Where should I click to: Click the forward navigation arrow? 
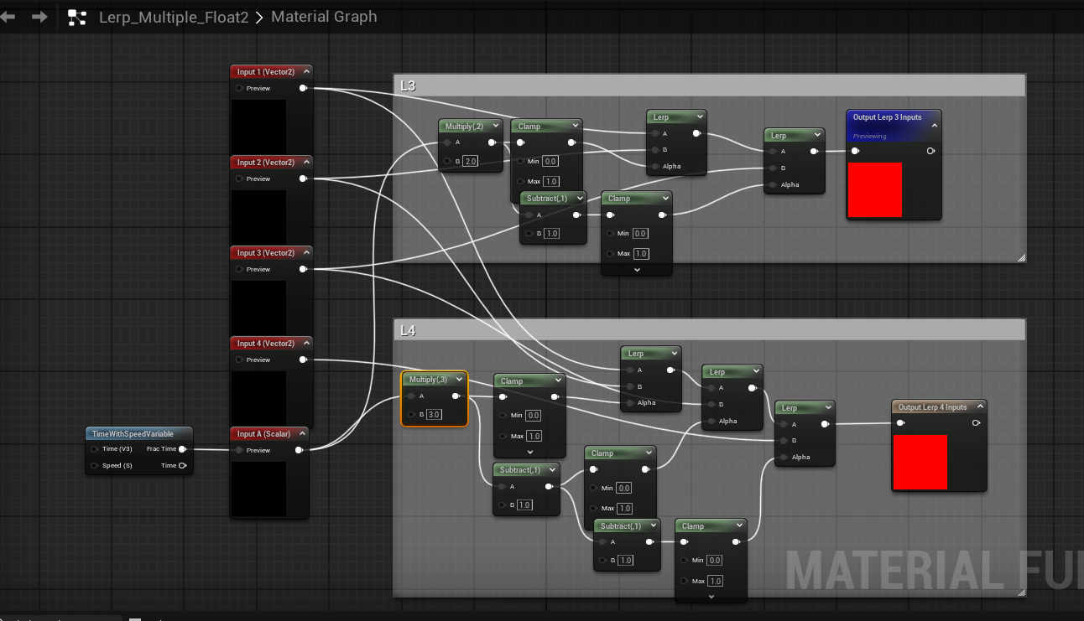39,17
